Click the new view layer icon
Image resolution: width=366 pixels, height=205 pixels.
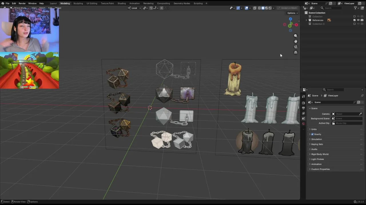point(359,3)
